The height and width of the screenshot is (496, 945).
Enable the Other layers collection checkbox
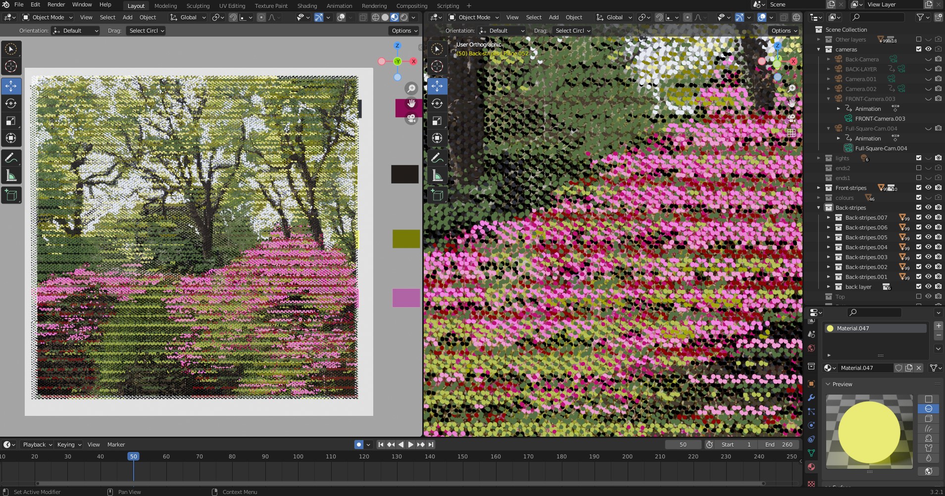pyautogui.click(x=919, y=40)
